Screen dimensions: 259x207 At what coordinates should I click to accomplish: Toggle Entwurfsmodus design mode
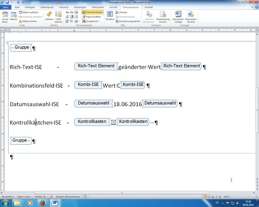[93, 12]
